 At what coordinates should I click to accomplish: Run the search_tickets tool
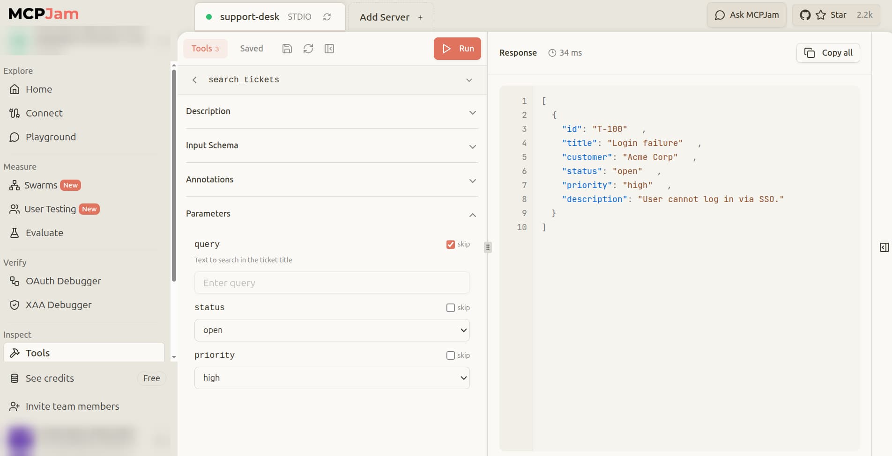point(457,49)
